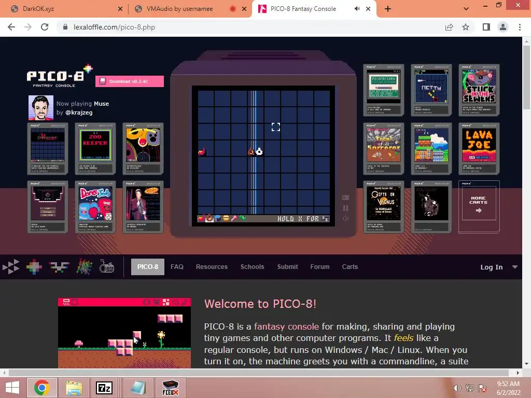
Task: Open the PICO-8 multicolor cross icon
Action: point(34,267)
